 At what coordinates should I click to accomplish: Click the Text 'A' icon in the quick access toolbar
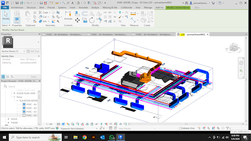pyautogui.click(x=72, y=3)
